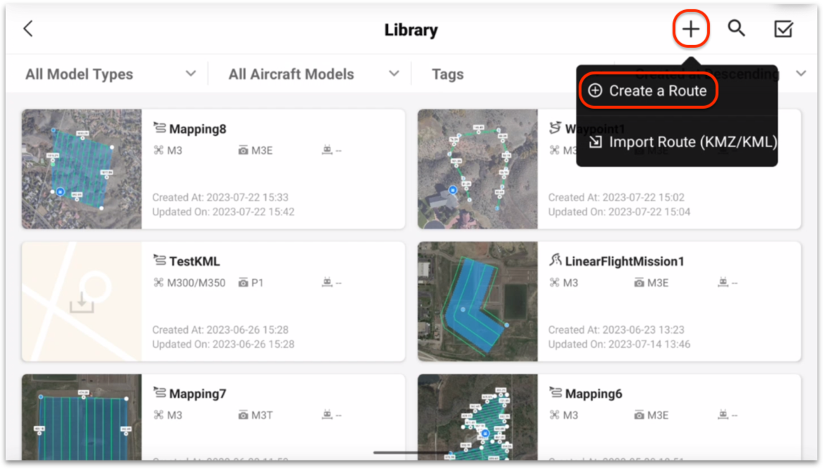
Task: Open the LinearFlightMission1 map thumbnail
Action: pyautogui.click(x=477, y=301)
